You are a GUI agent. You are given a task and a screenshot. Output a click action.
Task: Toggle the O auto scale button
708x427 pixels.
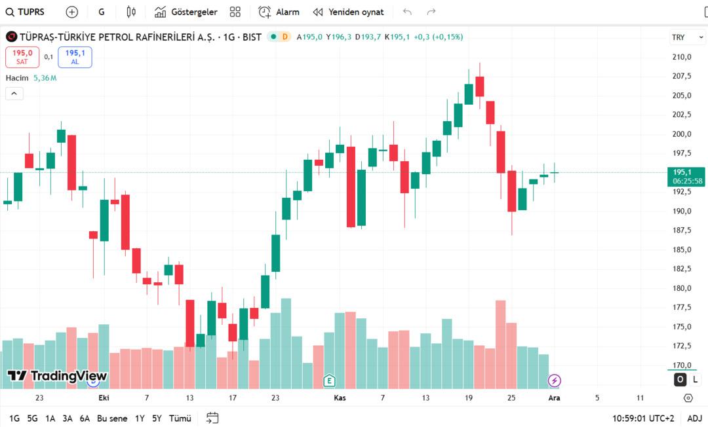(x=680, y=379)
